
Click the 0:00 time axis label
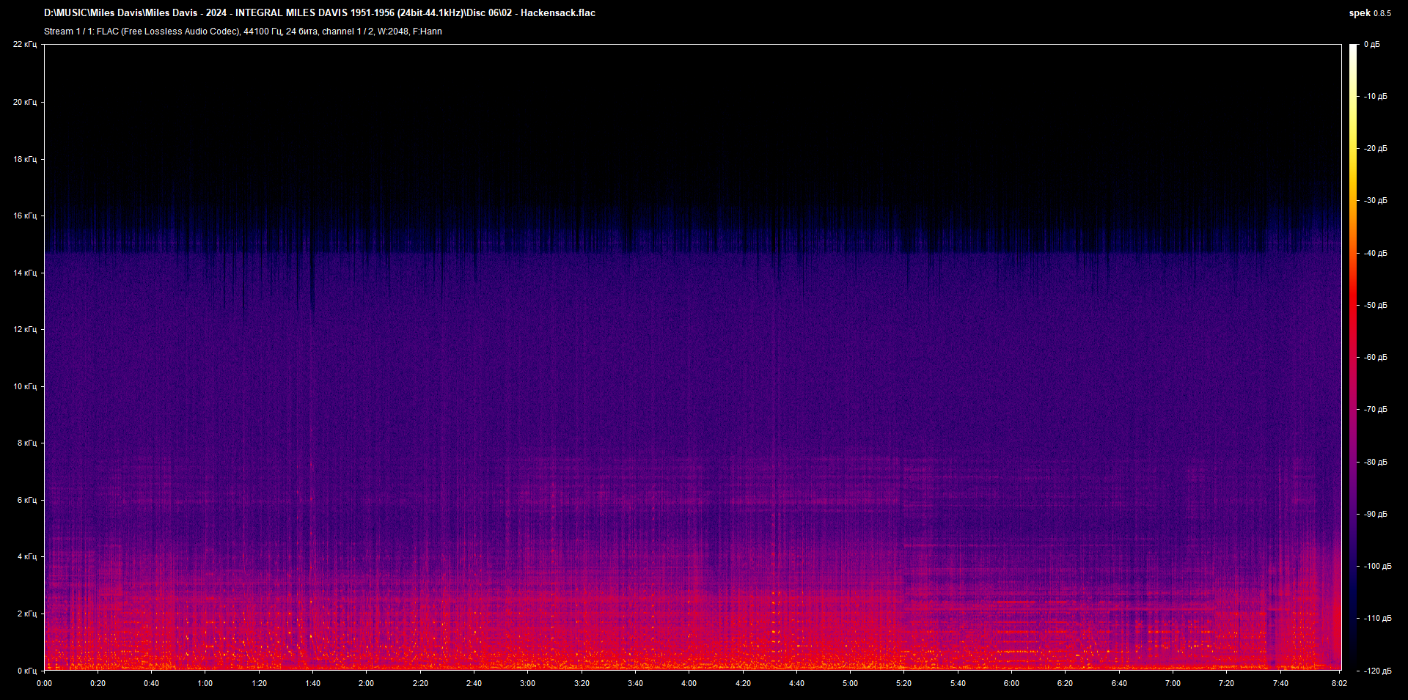click(x=44, y=683)
